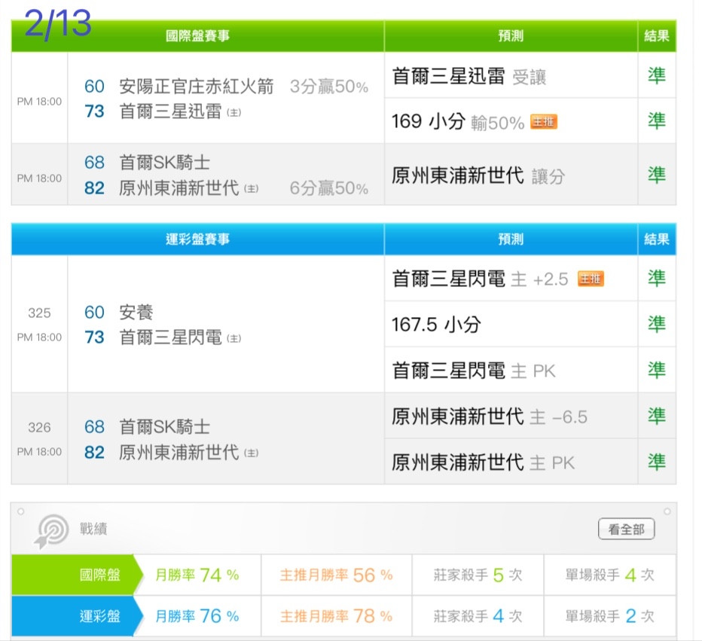Viewport: 702px width, 641px height.
Task: Click the prediction 原州東浦新世代 主 PK
Action: point(483,462)
